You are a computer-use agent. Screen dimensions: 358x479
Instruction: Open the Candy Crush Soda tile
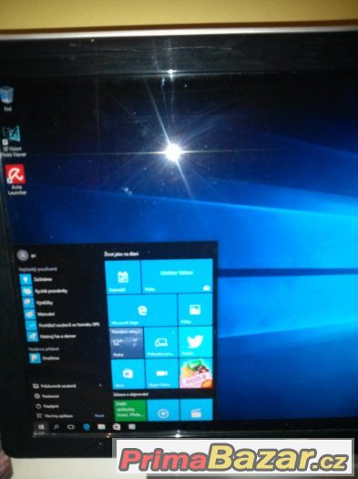[x=196, y=372]
